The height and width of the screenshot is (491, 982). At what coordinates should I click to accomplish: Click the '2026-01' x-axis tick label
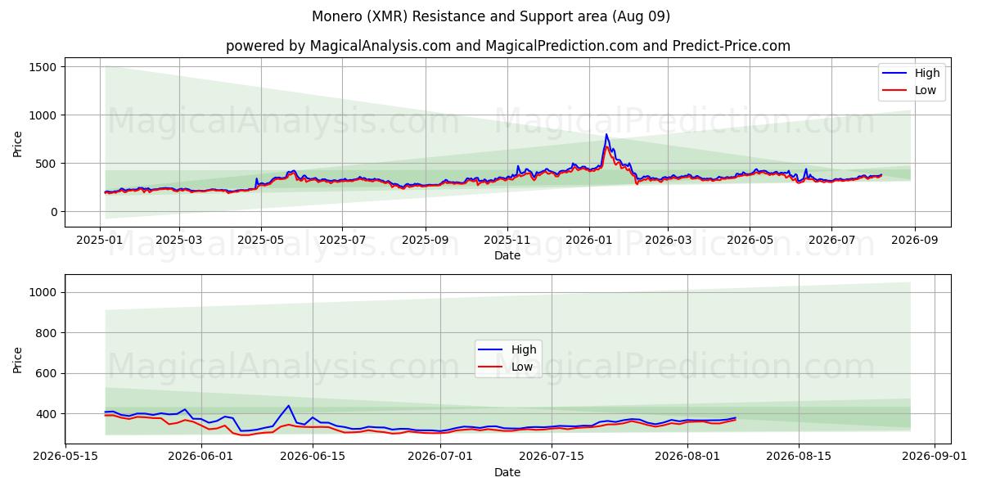[x=589, y=241]
